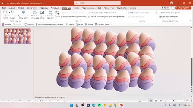Switch to the Главная tab
Image resolution: width=193 pixels, height=108 pixels.
click(x=12, y=8)
